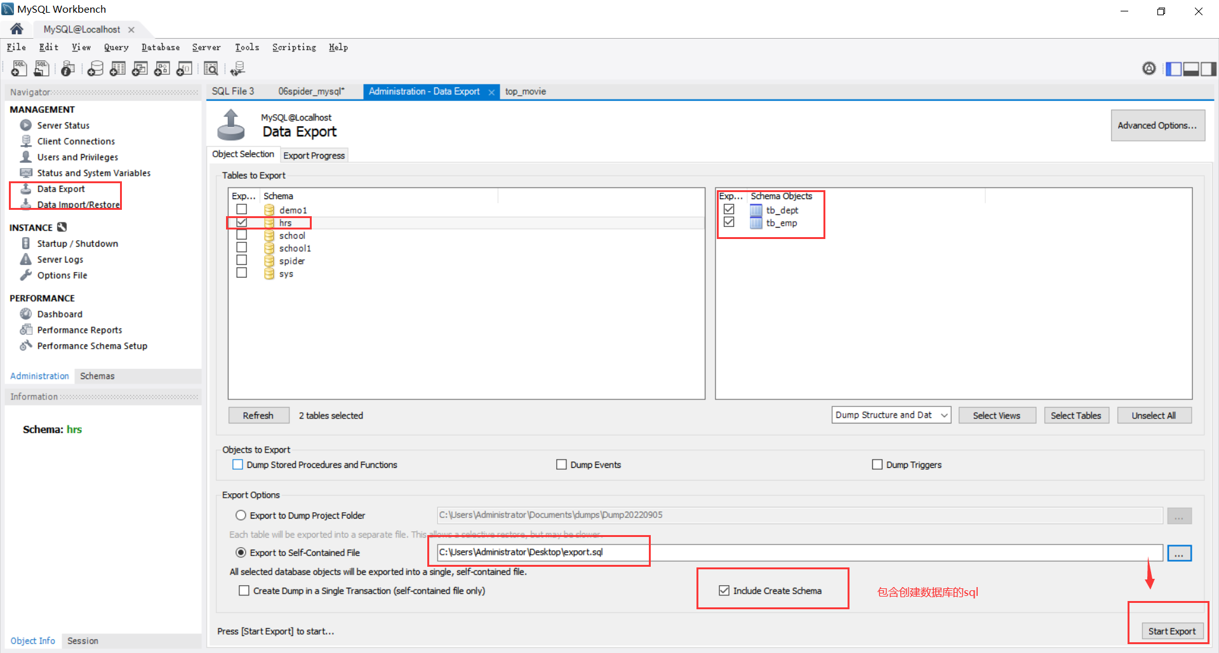Image resolution: width=1219 pixels, height=653 pixels.
Task: Open Client Connections in Navigator
Action: [x=76, y=141]
